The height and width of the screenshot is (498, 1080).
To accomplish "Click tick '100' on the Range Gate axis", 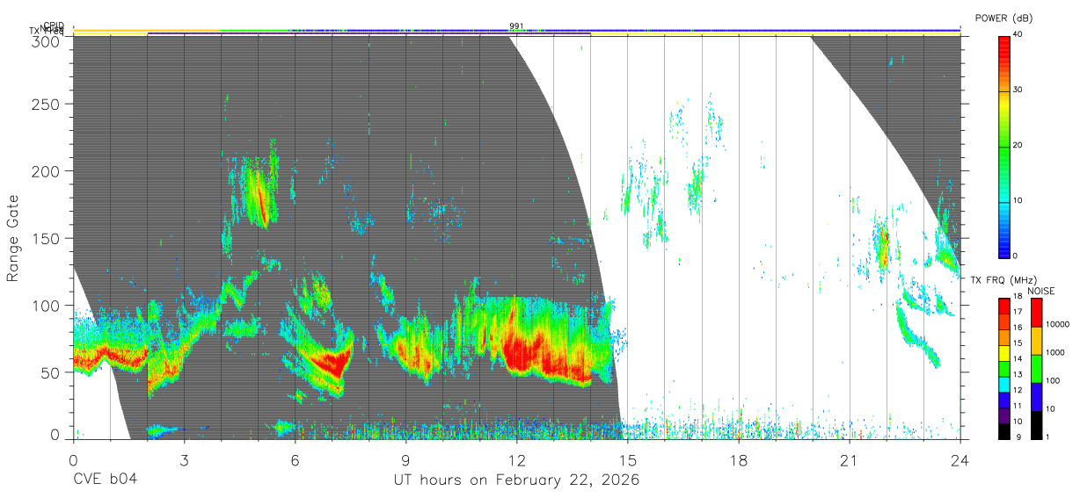I will pos(47,306).
